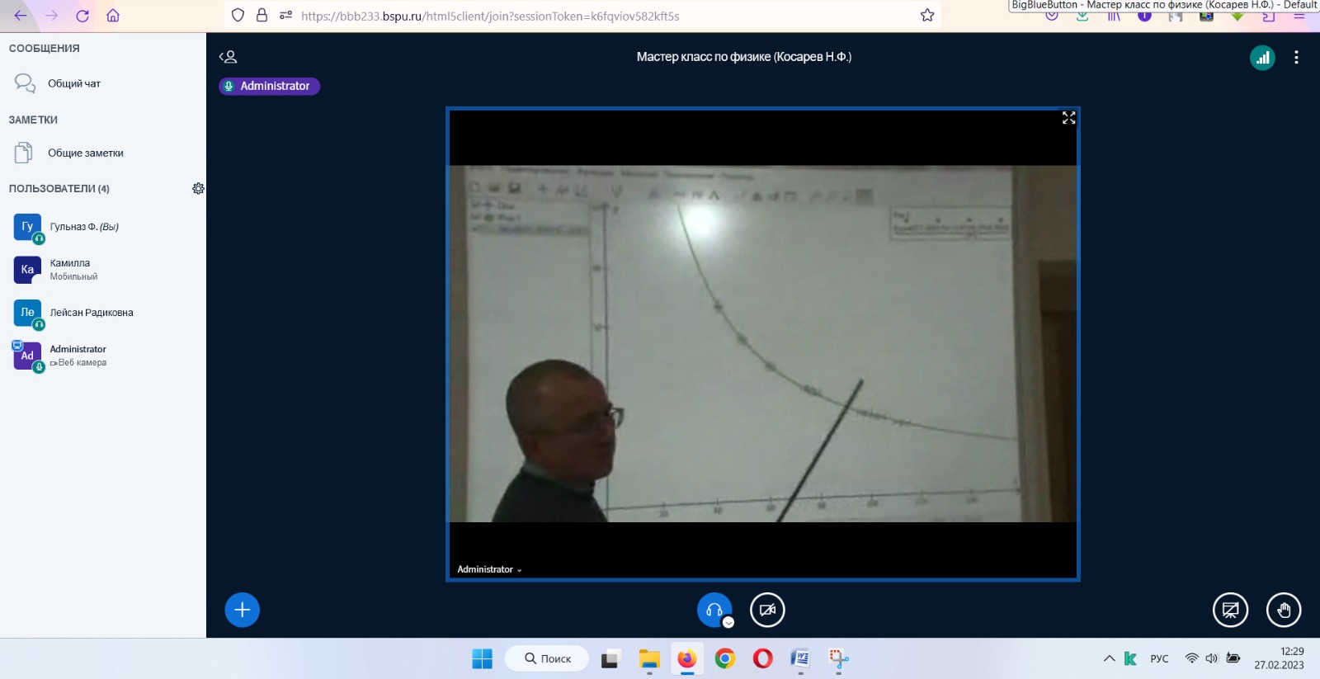Open the manage users gear icon

pos(198,189)
